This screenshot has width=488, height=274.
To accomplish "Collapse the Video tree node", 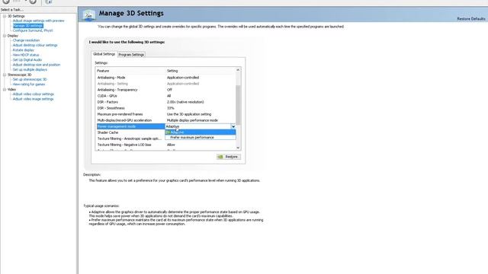I will click(5, 90).
